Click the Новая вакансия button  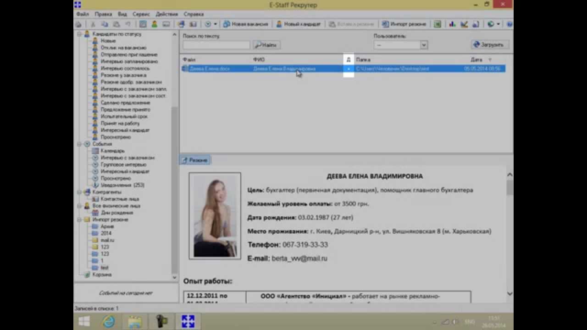(245, 24)
